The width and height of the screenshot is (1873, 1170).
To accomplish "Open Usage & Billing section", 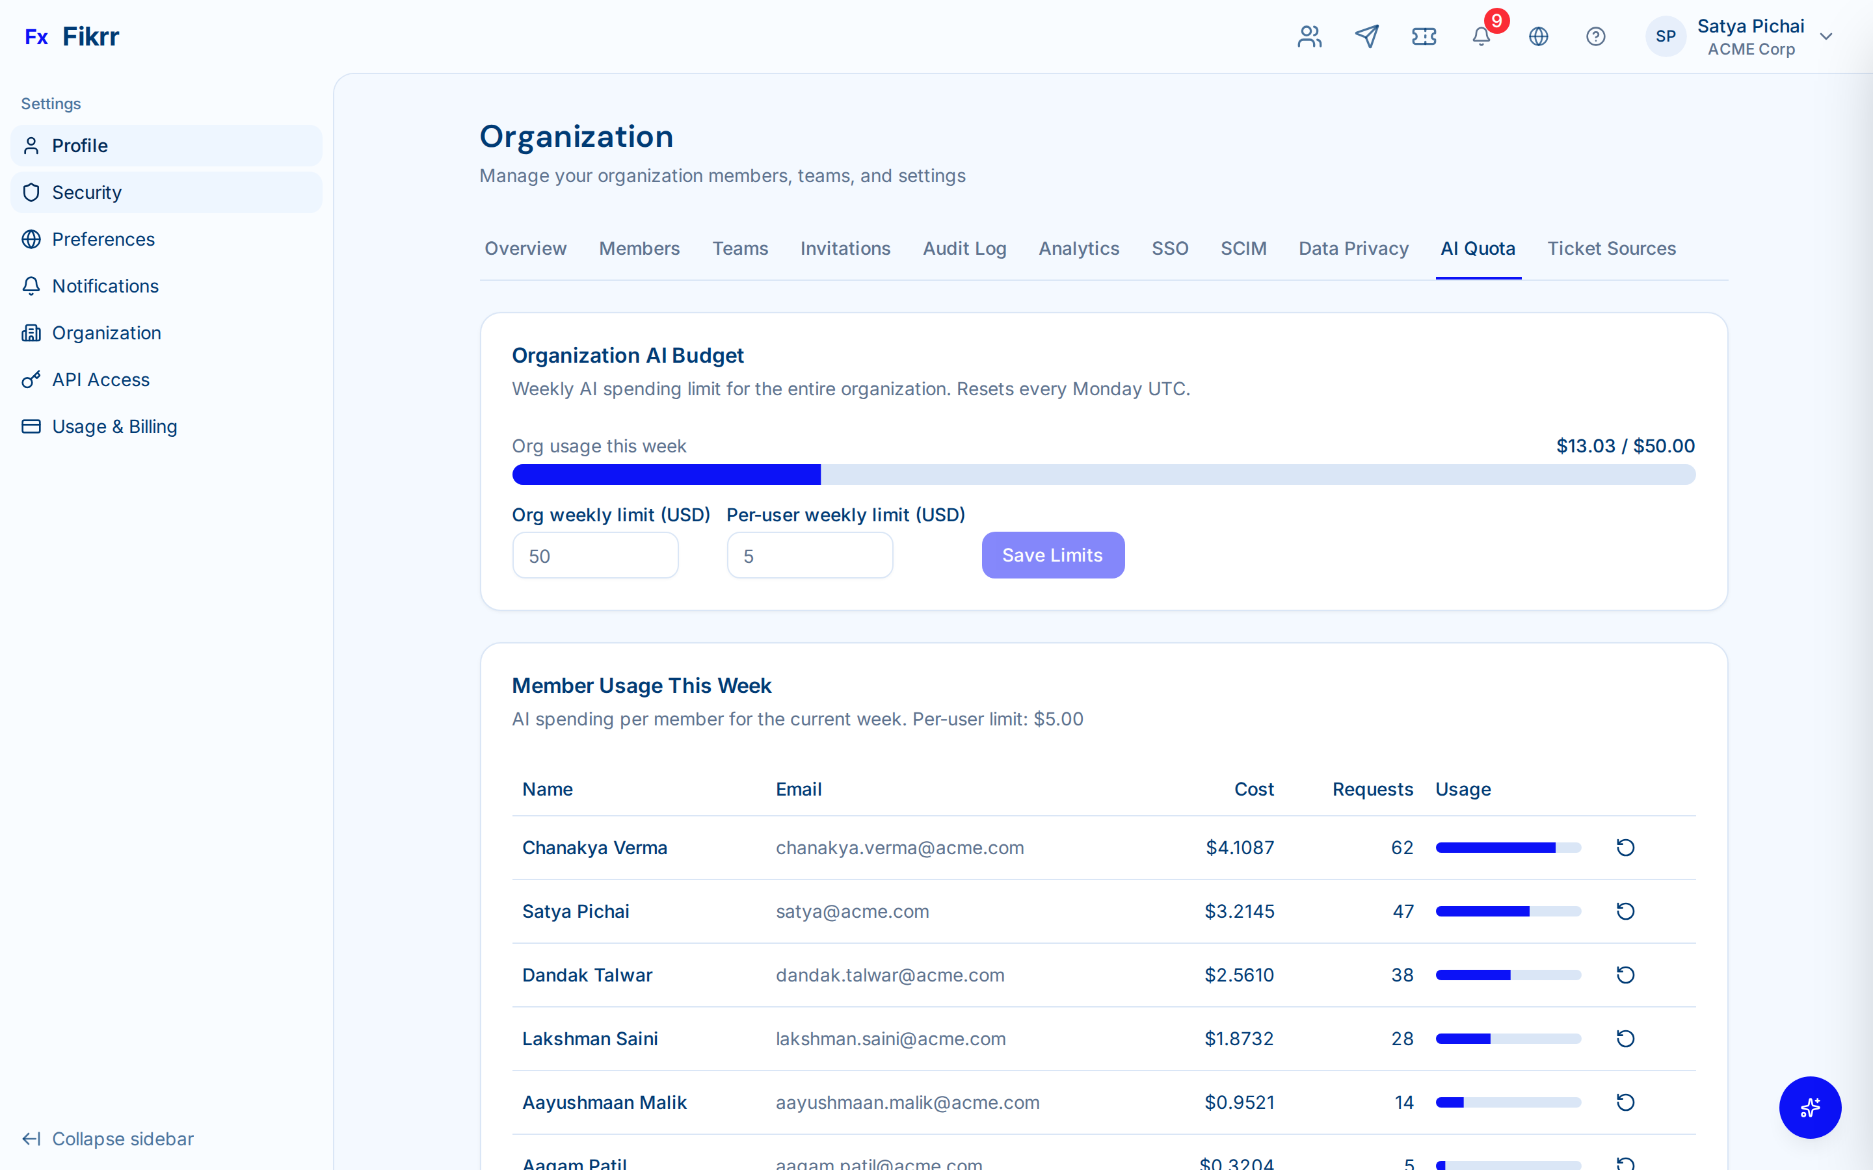I will [x=114, y=426].
